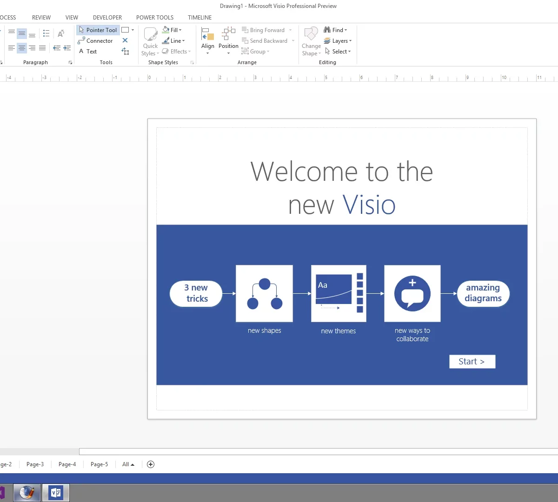This screenshot has height=502, width=558.
Task: Select the Text Block rotate tool
Action: click(125, 52)
